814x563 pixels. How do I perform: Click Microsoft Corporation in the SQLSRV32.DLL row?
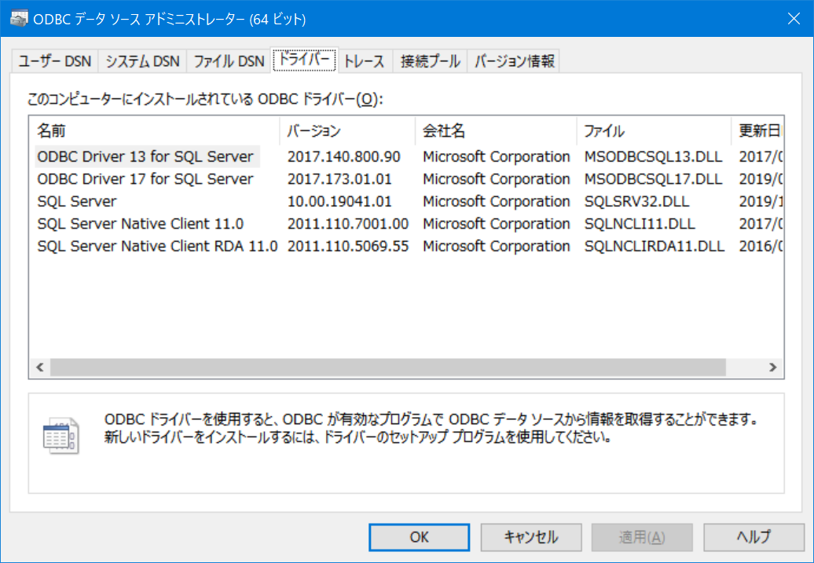click(x=497, y=201)
